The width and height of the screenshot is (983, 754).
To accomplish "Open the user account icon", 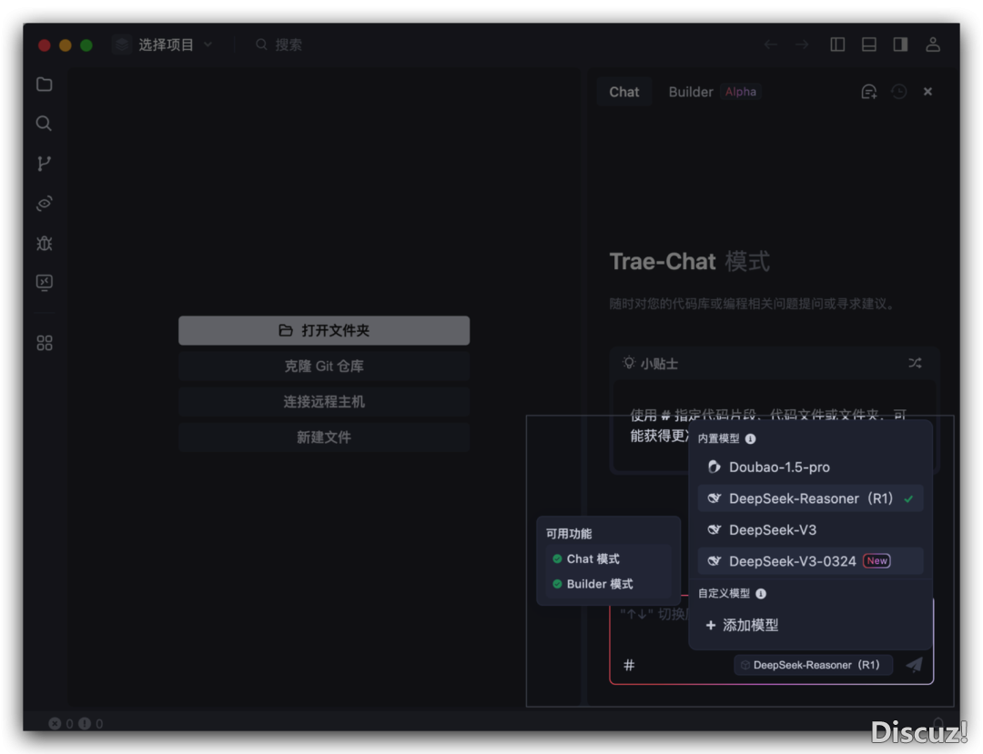I will tap(933, 45).
